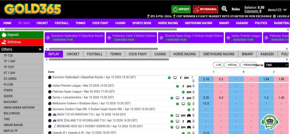
Task: Switch to the CRICKET tab in the sports tab bar
Action: coord(73,54)
